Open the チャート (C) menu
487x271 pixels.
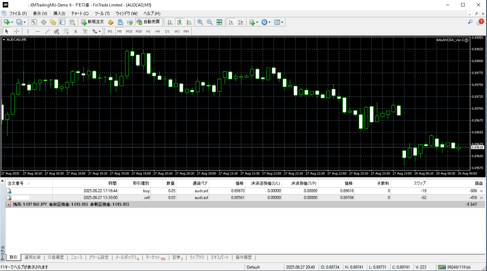80,13
